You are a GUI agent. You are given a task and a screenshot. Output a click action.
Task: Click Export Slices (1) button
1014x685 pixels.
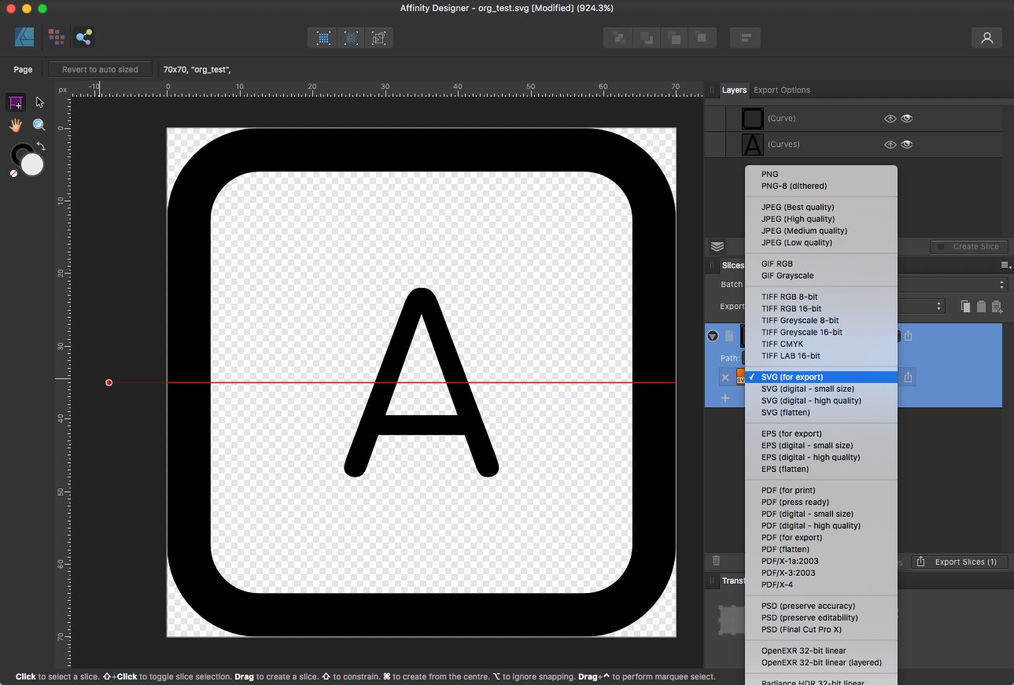(x=959, y=562)
